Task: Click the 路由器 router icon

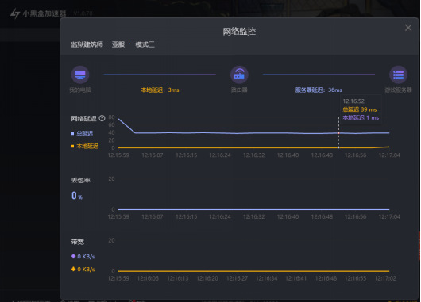Action: click(x=239, y=75)
